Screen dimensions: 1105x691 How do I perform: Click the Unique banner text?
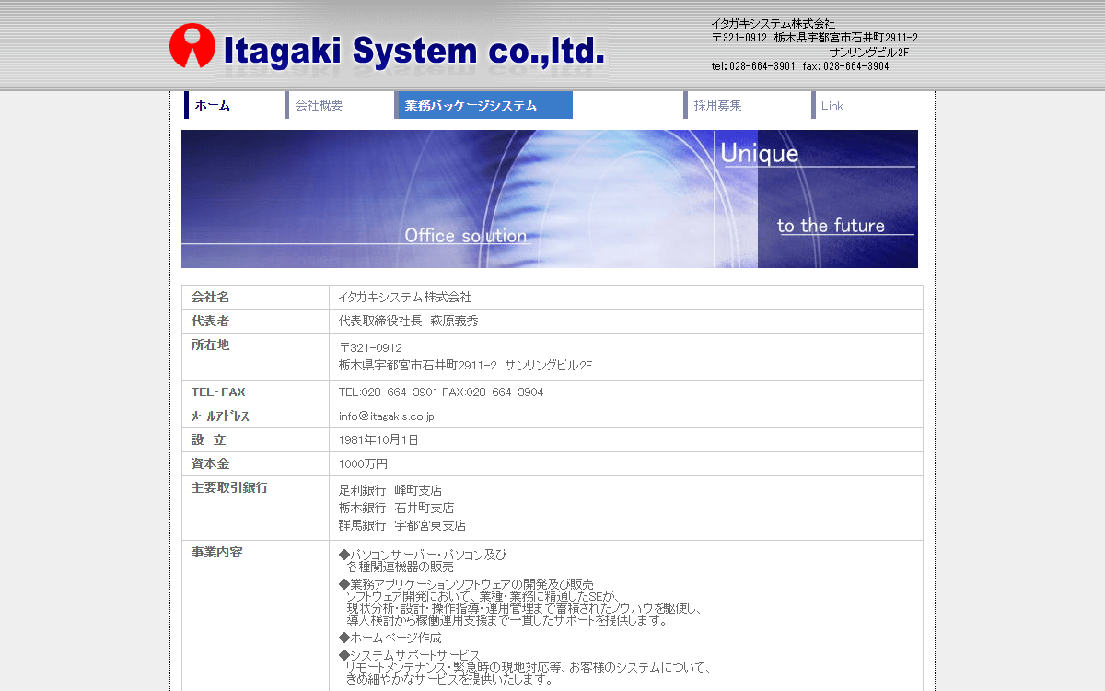coord(760,153)
